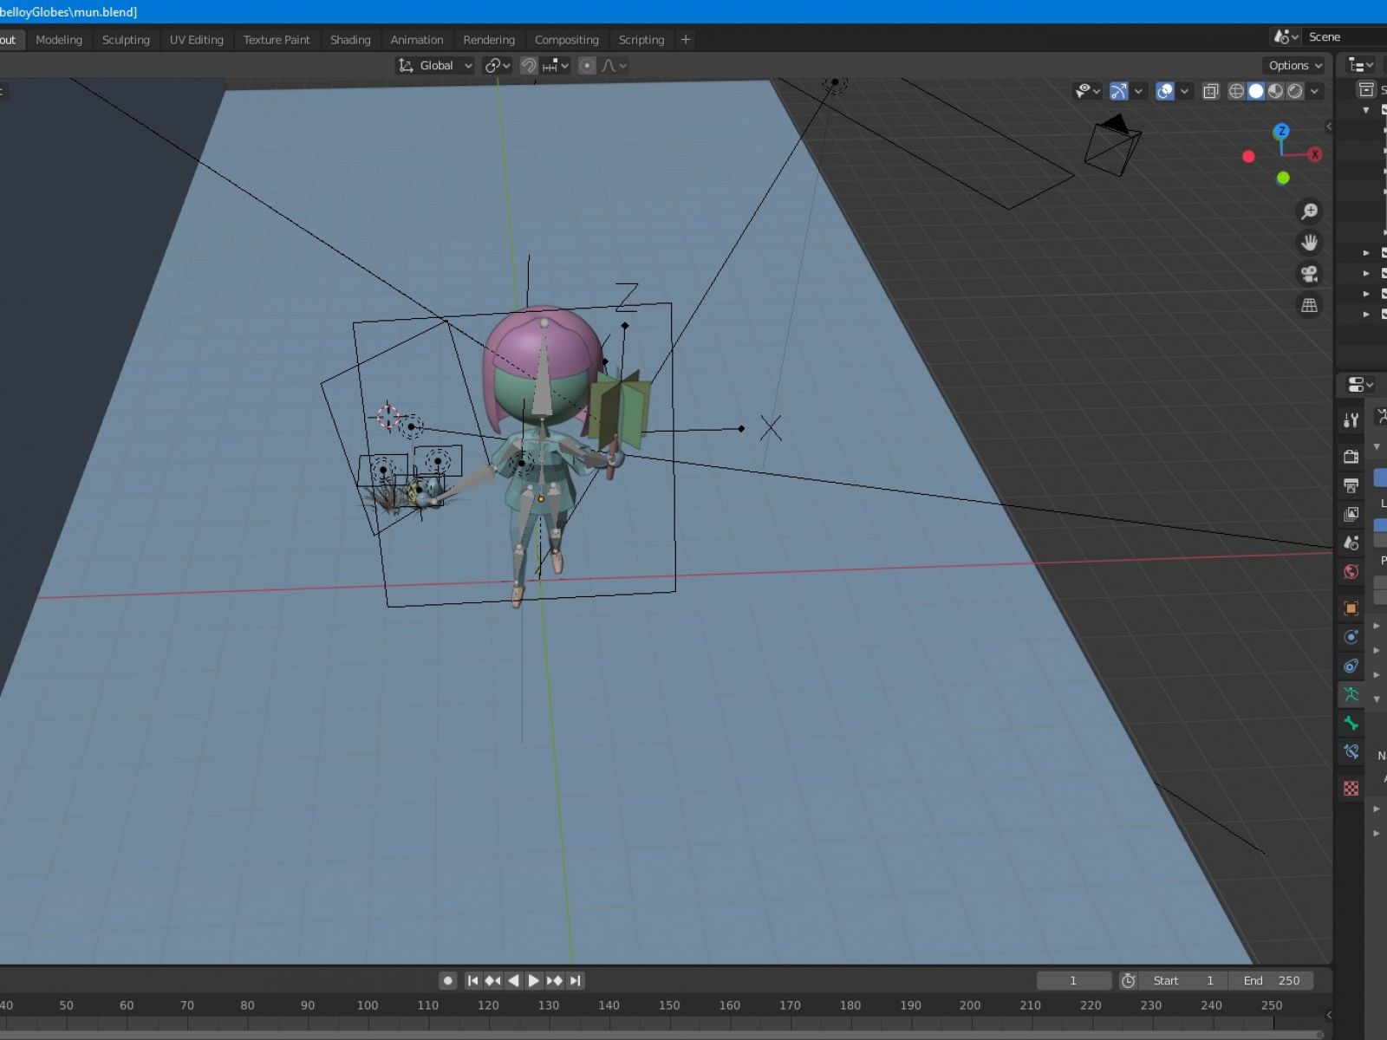
Task: Open the Object Constraints properties tab
Action: [1351, 666]
